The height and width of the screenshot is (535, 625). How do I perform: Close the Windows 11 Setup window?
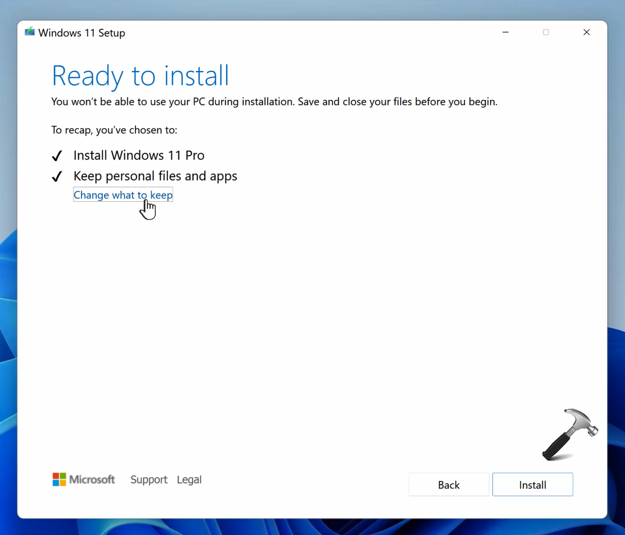pyautogui.click(x=586, y=32)
